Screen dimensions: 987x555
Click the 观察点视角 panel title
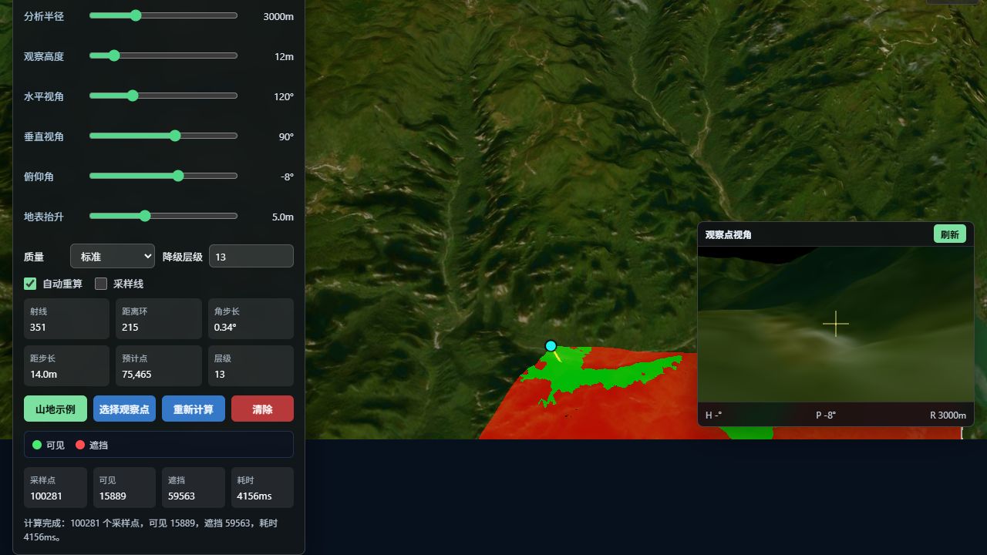728,234
